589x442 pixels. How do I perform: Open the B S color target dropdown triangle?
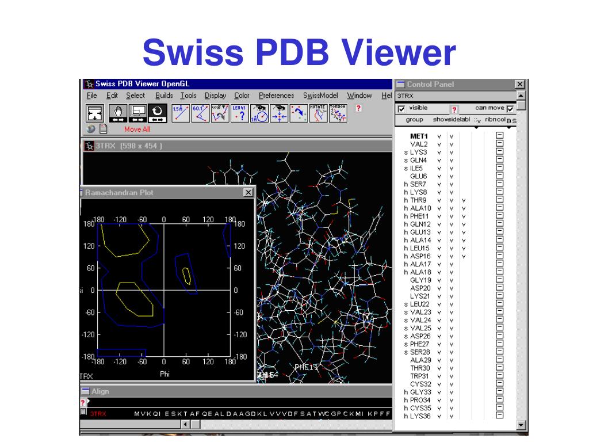[509, 127]
